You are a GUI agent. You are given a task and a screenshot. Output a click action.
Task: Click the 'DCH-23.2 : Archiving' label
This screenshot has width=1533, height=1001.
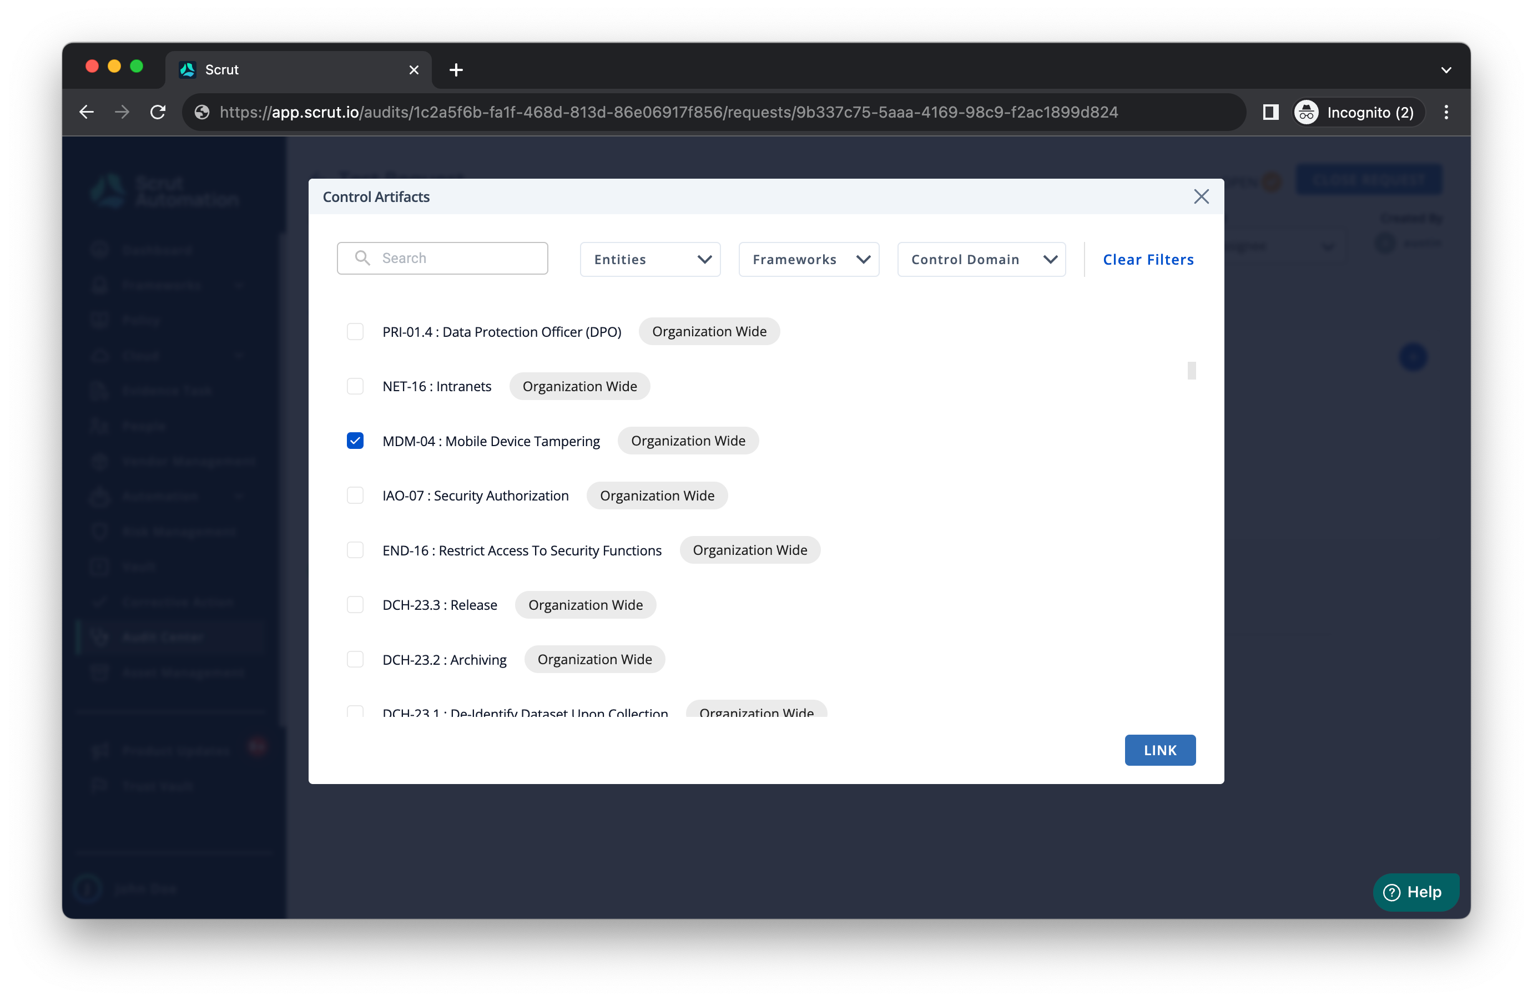445,660
